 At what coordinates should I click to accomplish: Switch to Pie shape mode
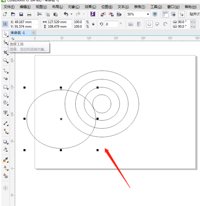158,24
